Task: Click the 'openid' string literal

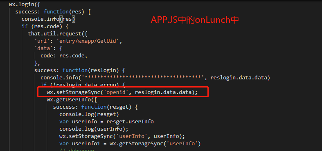Action: [117, 92]
